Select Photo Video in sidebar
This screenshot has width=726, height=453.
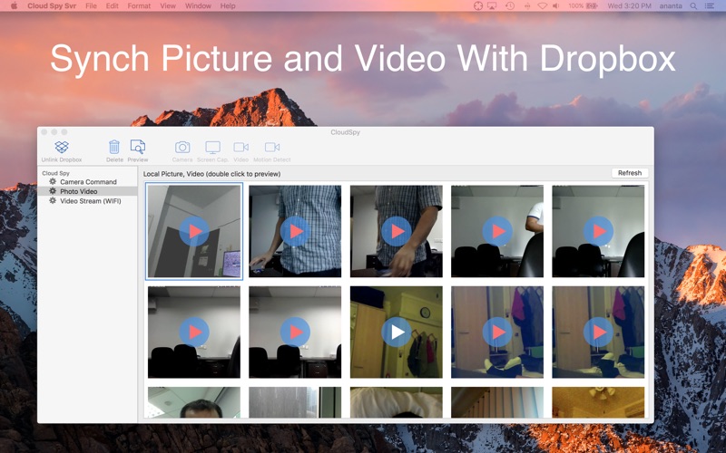(79, 191)
